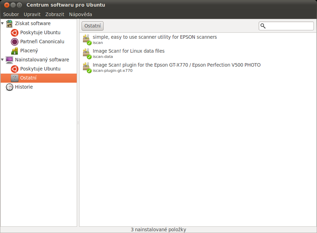Click the package icon for iscan
Viewport: 317px width, 233px height.
tap(87, 39)
